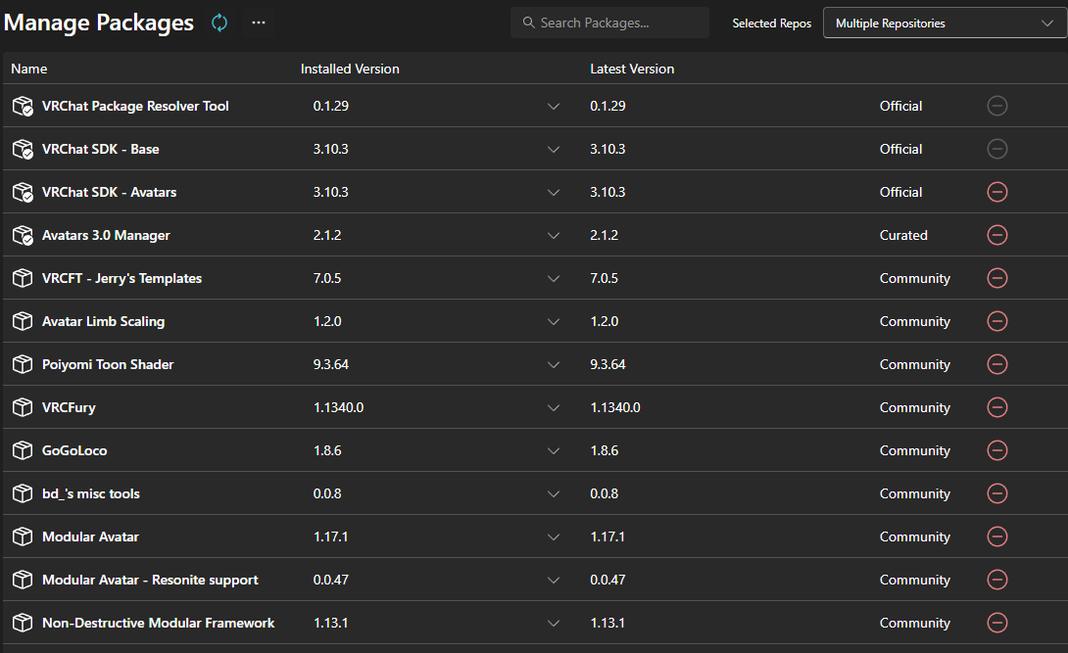The height and width of the screenshot is (653, 1068).
Task: Click the VRChat Package Resolver Tool package icon
Action: 23,106
